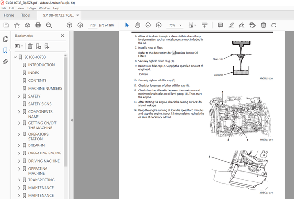This screenshot has height=199, width=294.
Task: Click the Zoom in plus icon
Action: pyautogui.click(x=158, y=25)
